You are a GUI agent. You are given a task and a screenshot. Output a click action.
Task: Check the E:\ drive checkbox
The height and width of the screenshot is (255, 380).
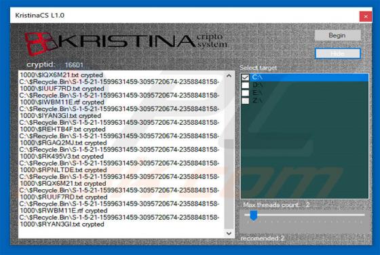point(245,93)
